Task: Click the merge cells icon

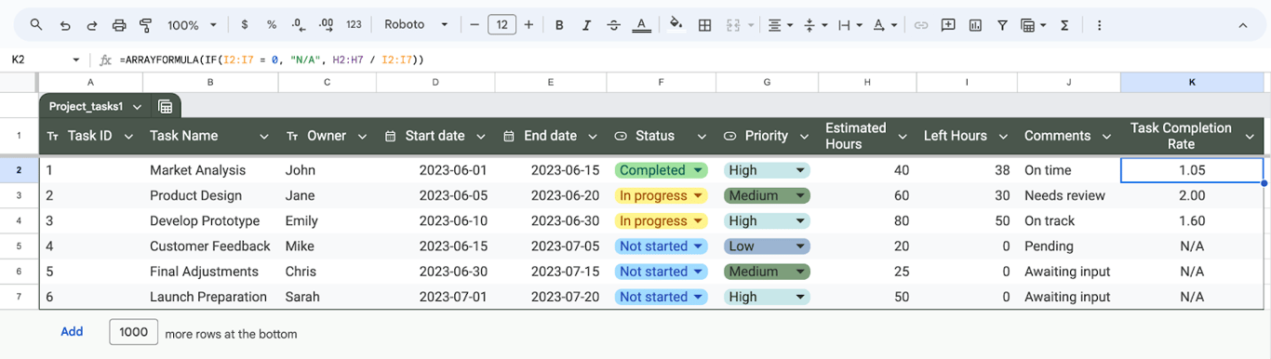Action: [x=732, y=25]
